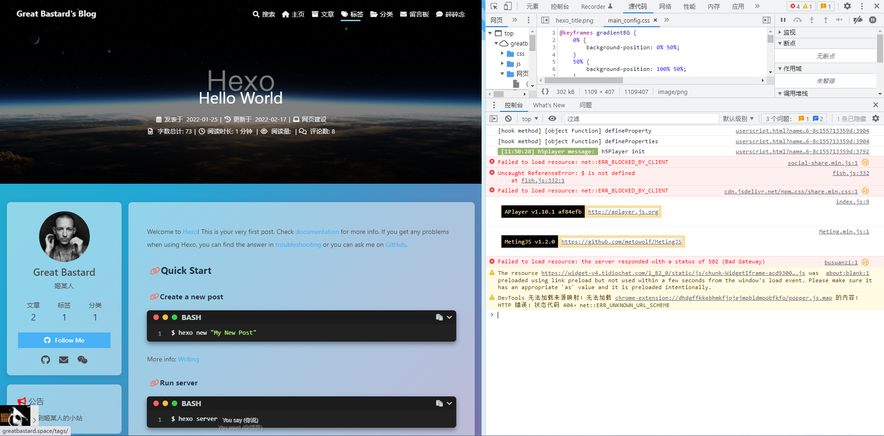Click the WeChat social icon

pos(82,360)
